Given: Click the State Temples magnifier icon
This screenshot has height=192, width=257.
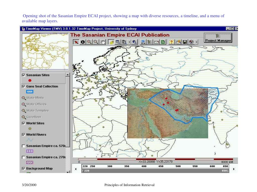Looking at the screenshot, I should coord(24,111).
